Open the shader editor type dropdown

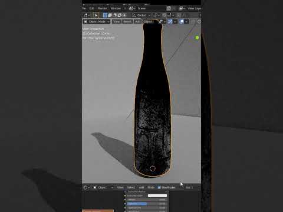(86, 187)
